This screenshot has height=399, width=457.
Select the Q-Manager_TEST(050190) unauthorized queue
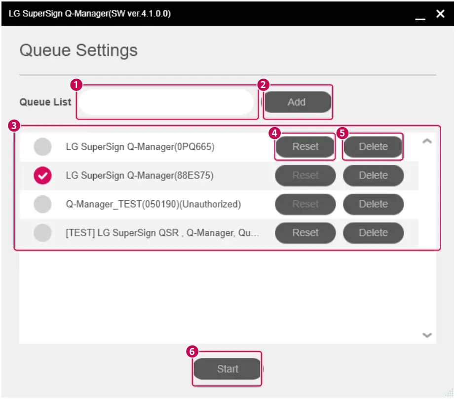pos(42,204)
